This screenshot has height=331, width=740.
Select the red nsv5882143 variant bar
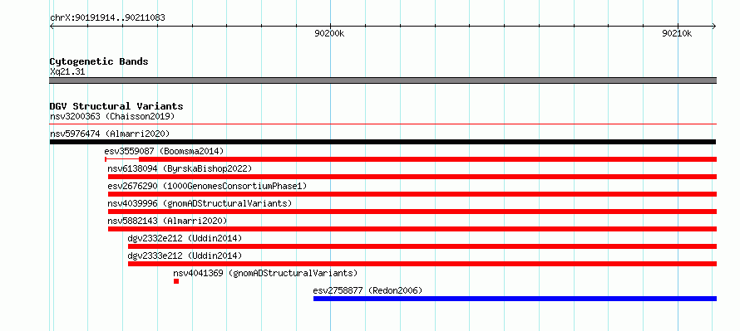[412, 229]
